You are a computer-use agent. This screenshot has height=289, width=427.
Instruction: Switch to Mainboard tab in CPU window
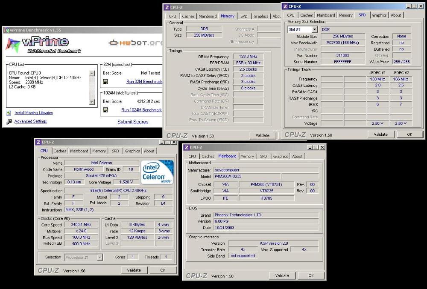pyautogui.click(x=79, y=151)
